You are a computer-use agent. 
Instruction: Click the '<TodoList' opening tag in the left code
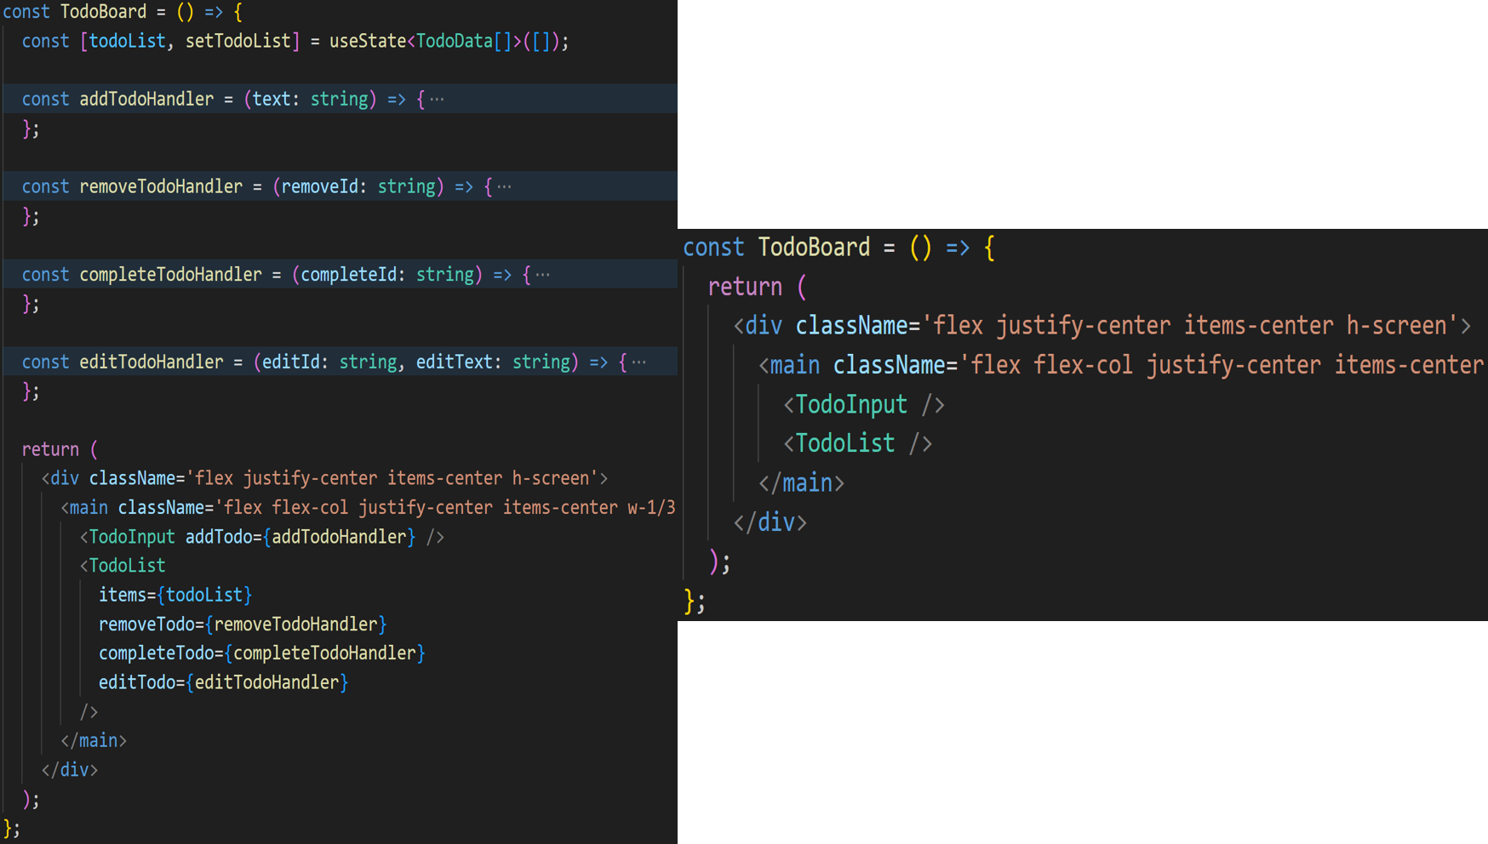click(x=123, y=566)
